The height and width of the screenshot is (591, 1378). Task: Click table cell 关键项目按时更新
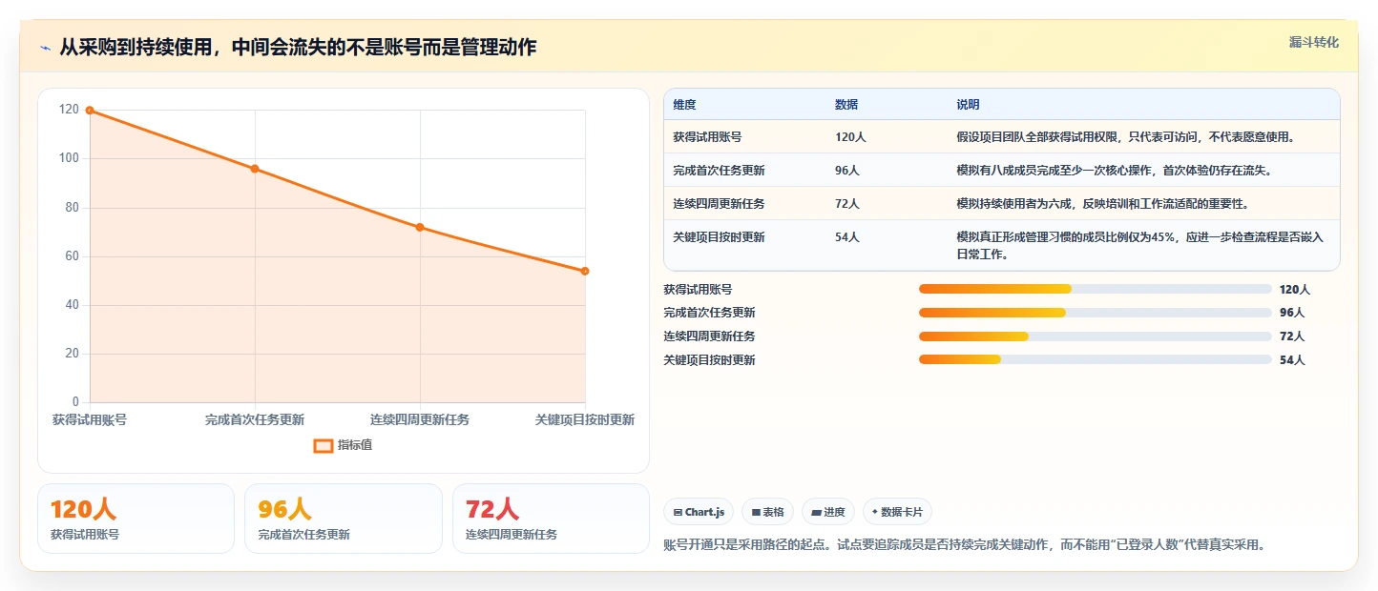pyautogui.click(x=719, y=237)
